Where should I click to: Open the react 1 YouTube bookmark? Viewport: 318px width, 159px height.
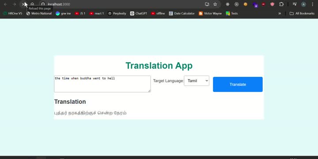[x=97, y=13]
